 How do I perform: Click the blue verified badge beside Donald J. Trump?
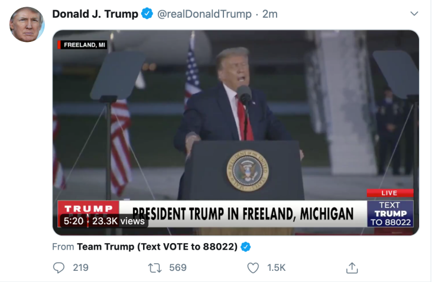pyautogui.click(x=147, y=14)
